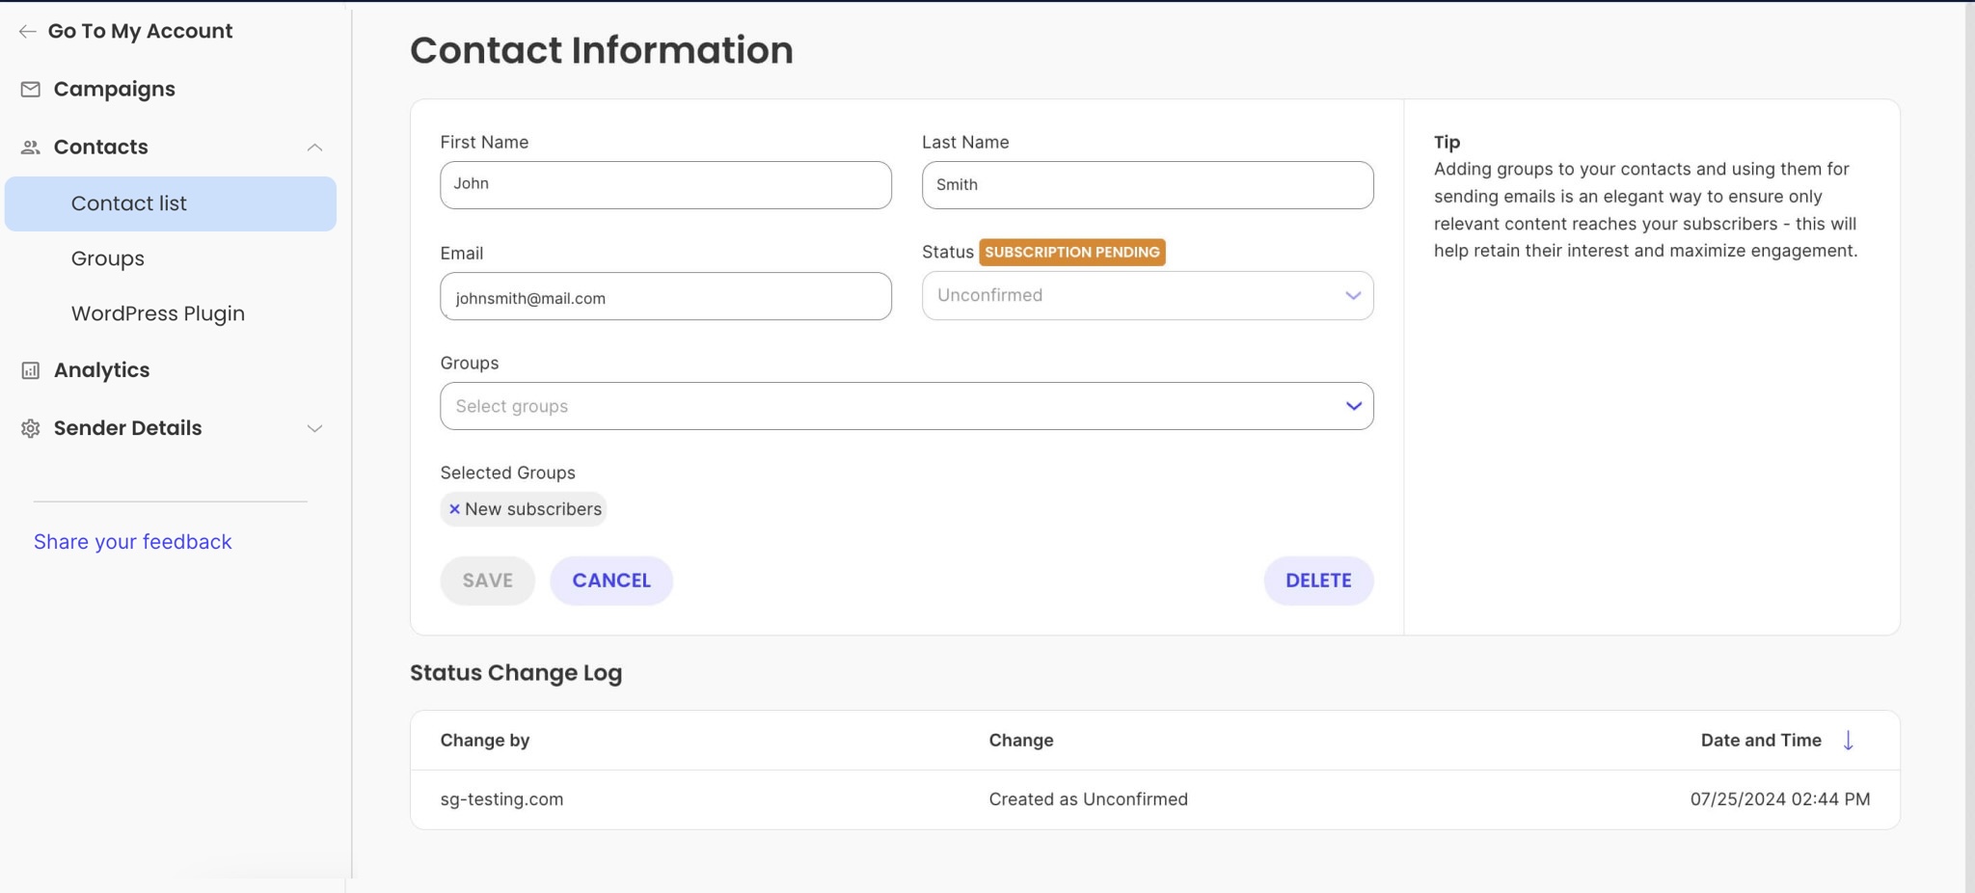
Task: Click the back arrow beside Go To My Account
Action: (x=28, y=31)
